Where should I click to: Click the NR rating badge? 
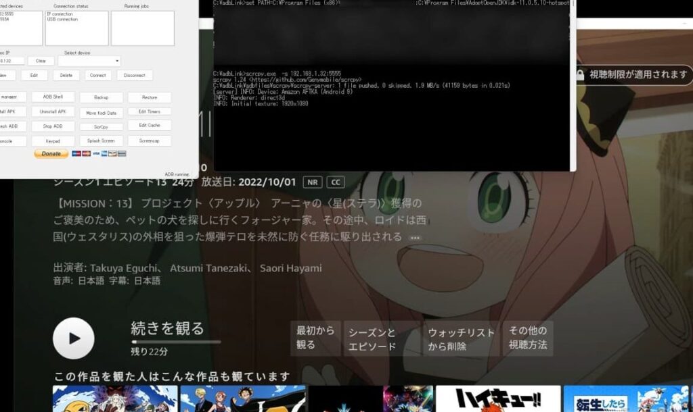pos(313,182)
